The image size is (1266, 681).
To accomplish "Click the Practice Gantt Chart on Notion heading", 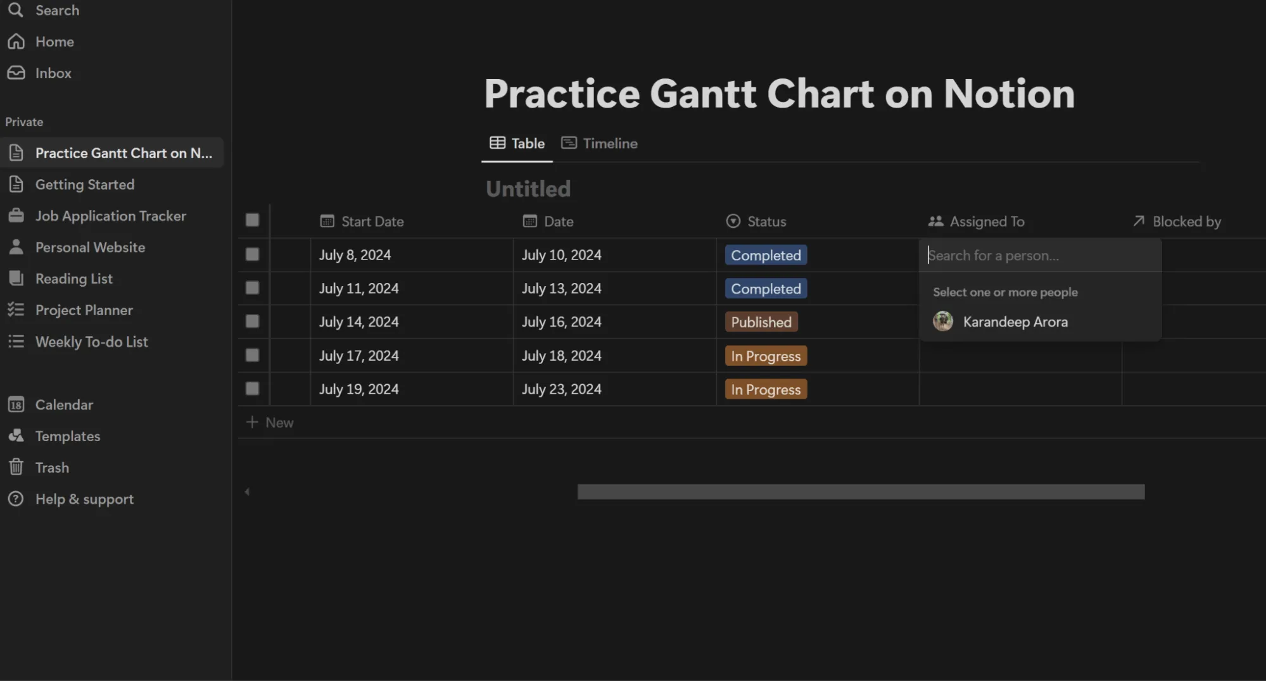I will tap(779, 94).
